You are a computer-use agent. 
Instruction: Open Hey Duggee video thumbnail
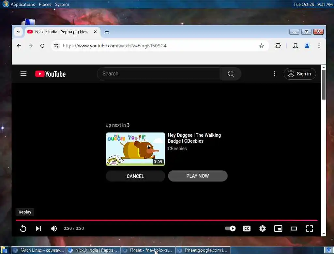(x=135, y=149)
